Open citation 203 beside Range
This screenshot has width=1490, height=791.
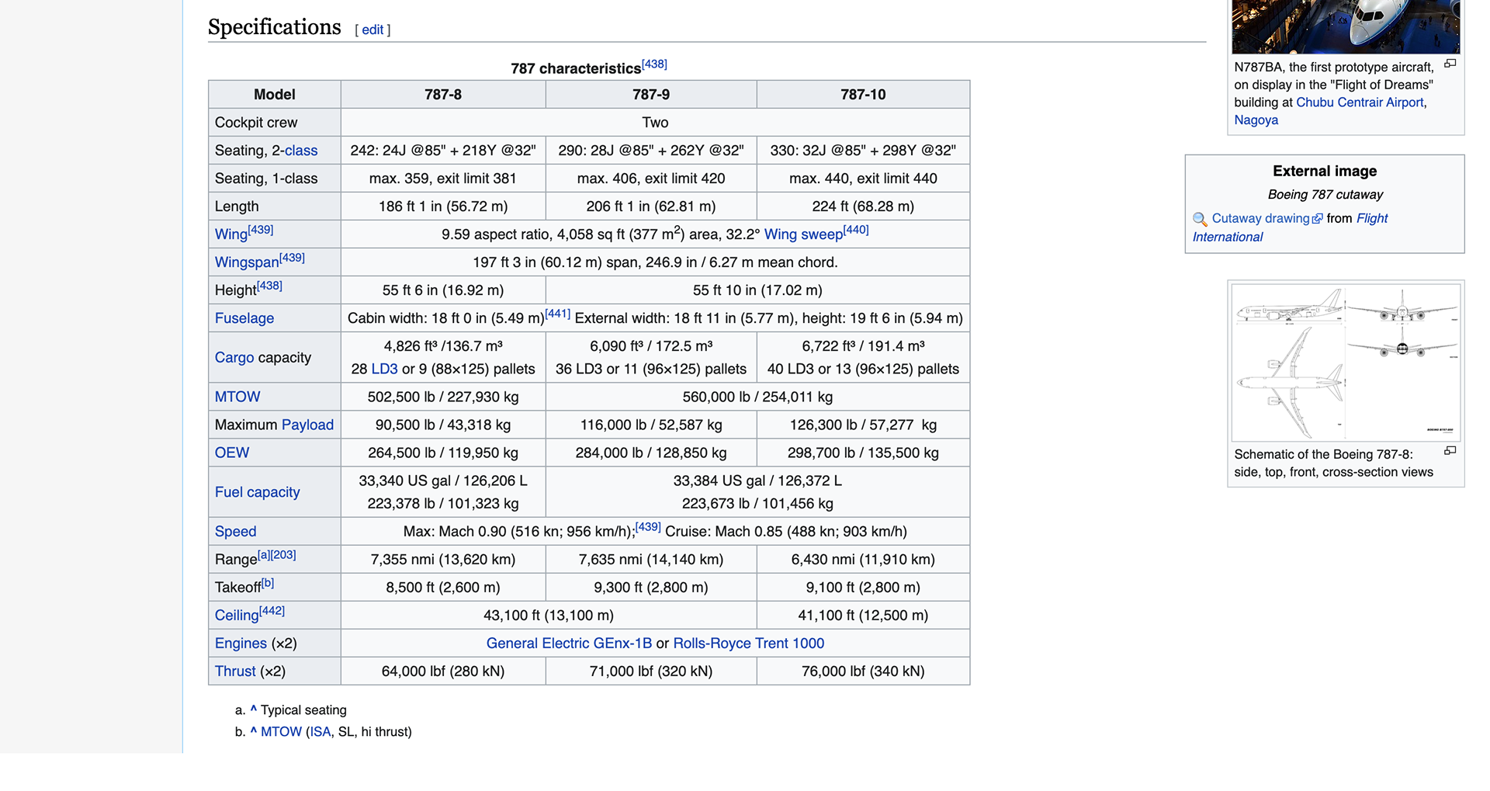coord(283,555)
